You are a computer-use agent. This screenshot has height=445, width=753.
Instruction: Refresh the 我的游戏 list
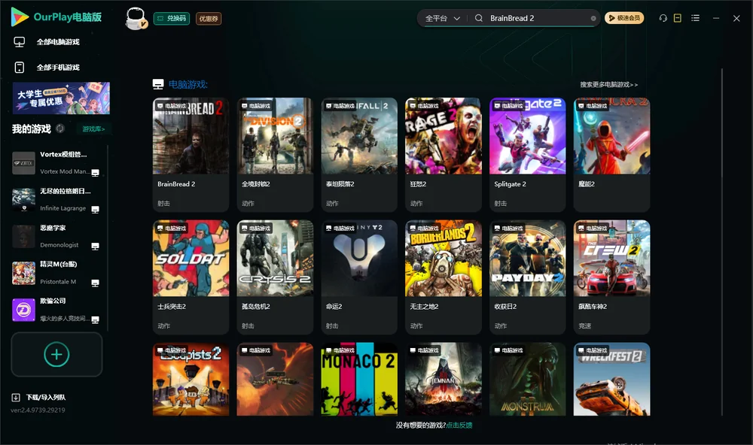[60, 129]
